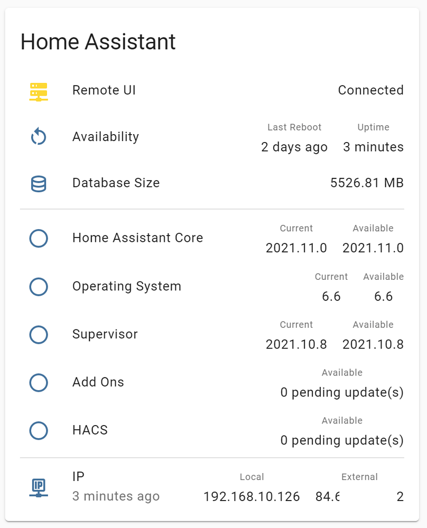Open the Remote UI Connected status
This screenshot has width=427, height=528.
point(370,90)
